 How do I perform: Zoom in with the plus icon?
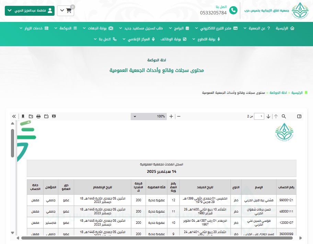pyautogui.click(x=171, y=116)
